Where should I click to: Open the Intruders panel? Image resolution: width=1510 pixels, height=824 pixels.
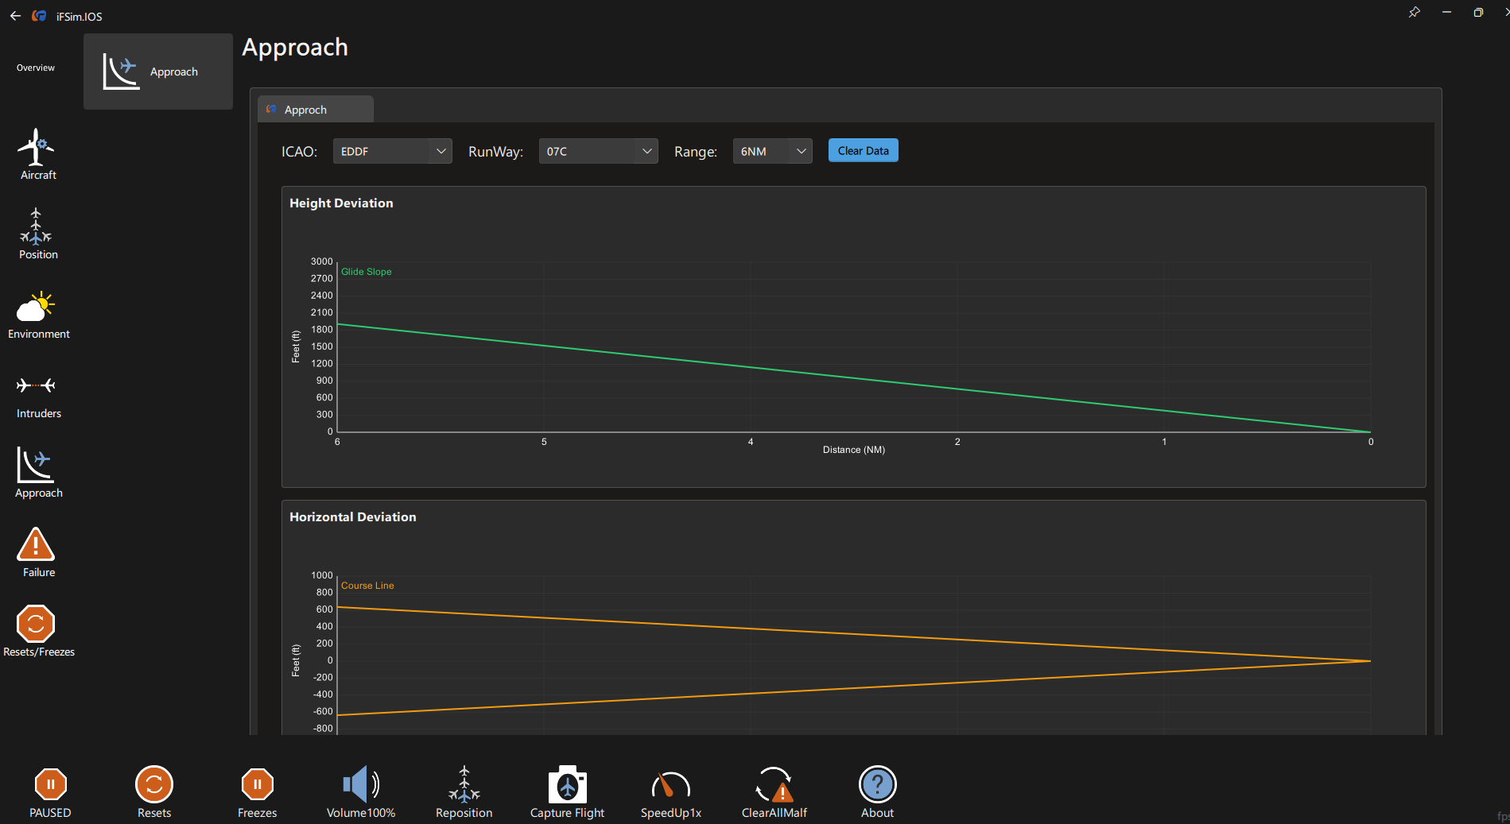37,386
